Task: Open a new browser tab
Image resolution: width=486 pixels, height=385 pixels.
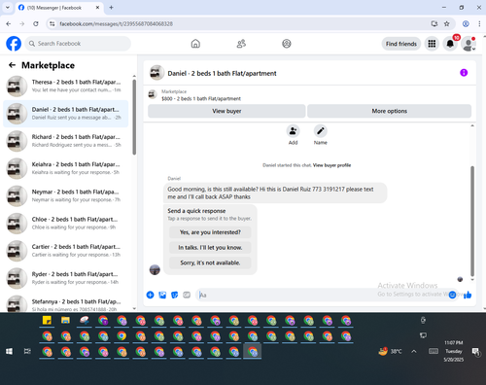Action: tap(111, 8)
